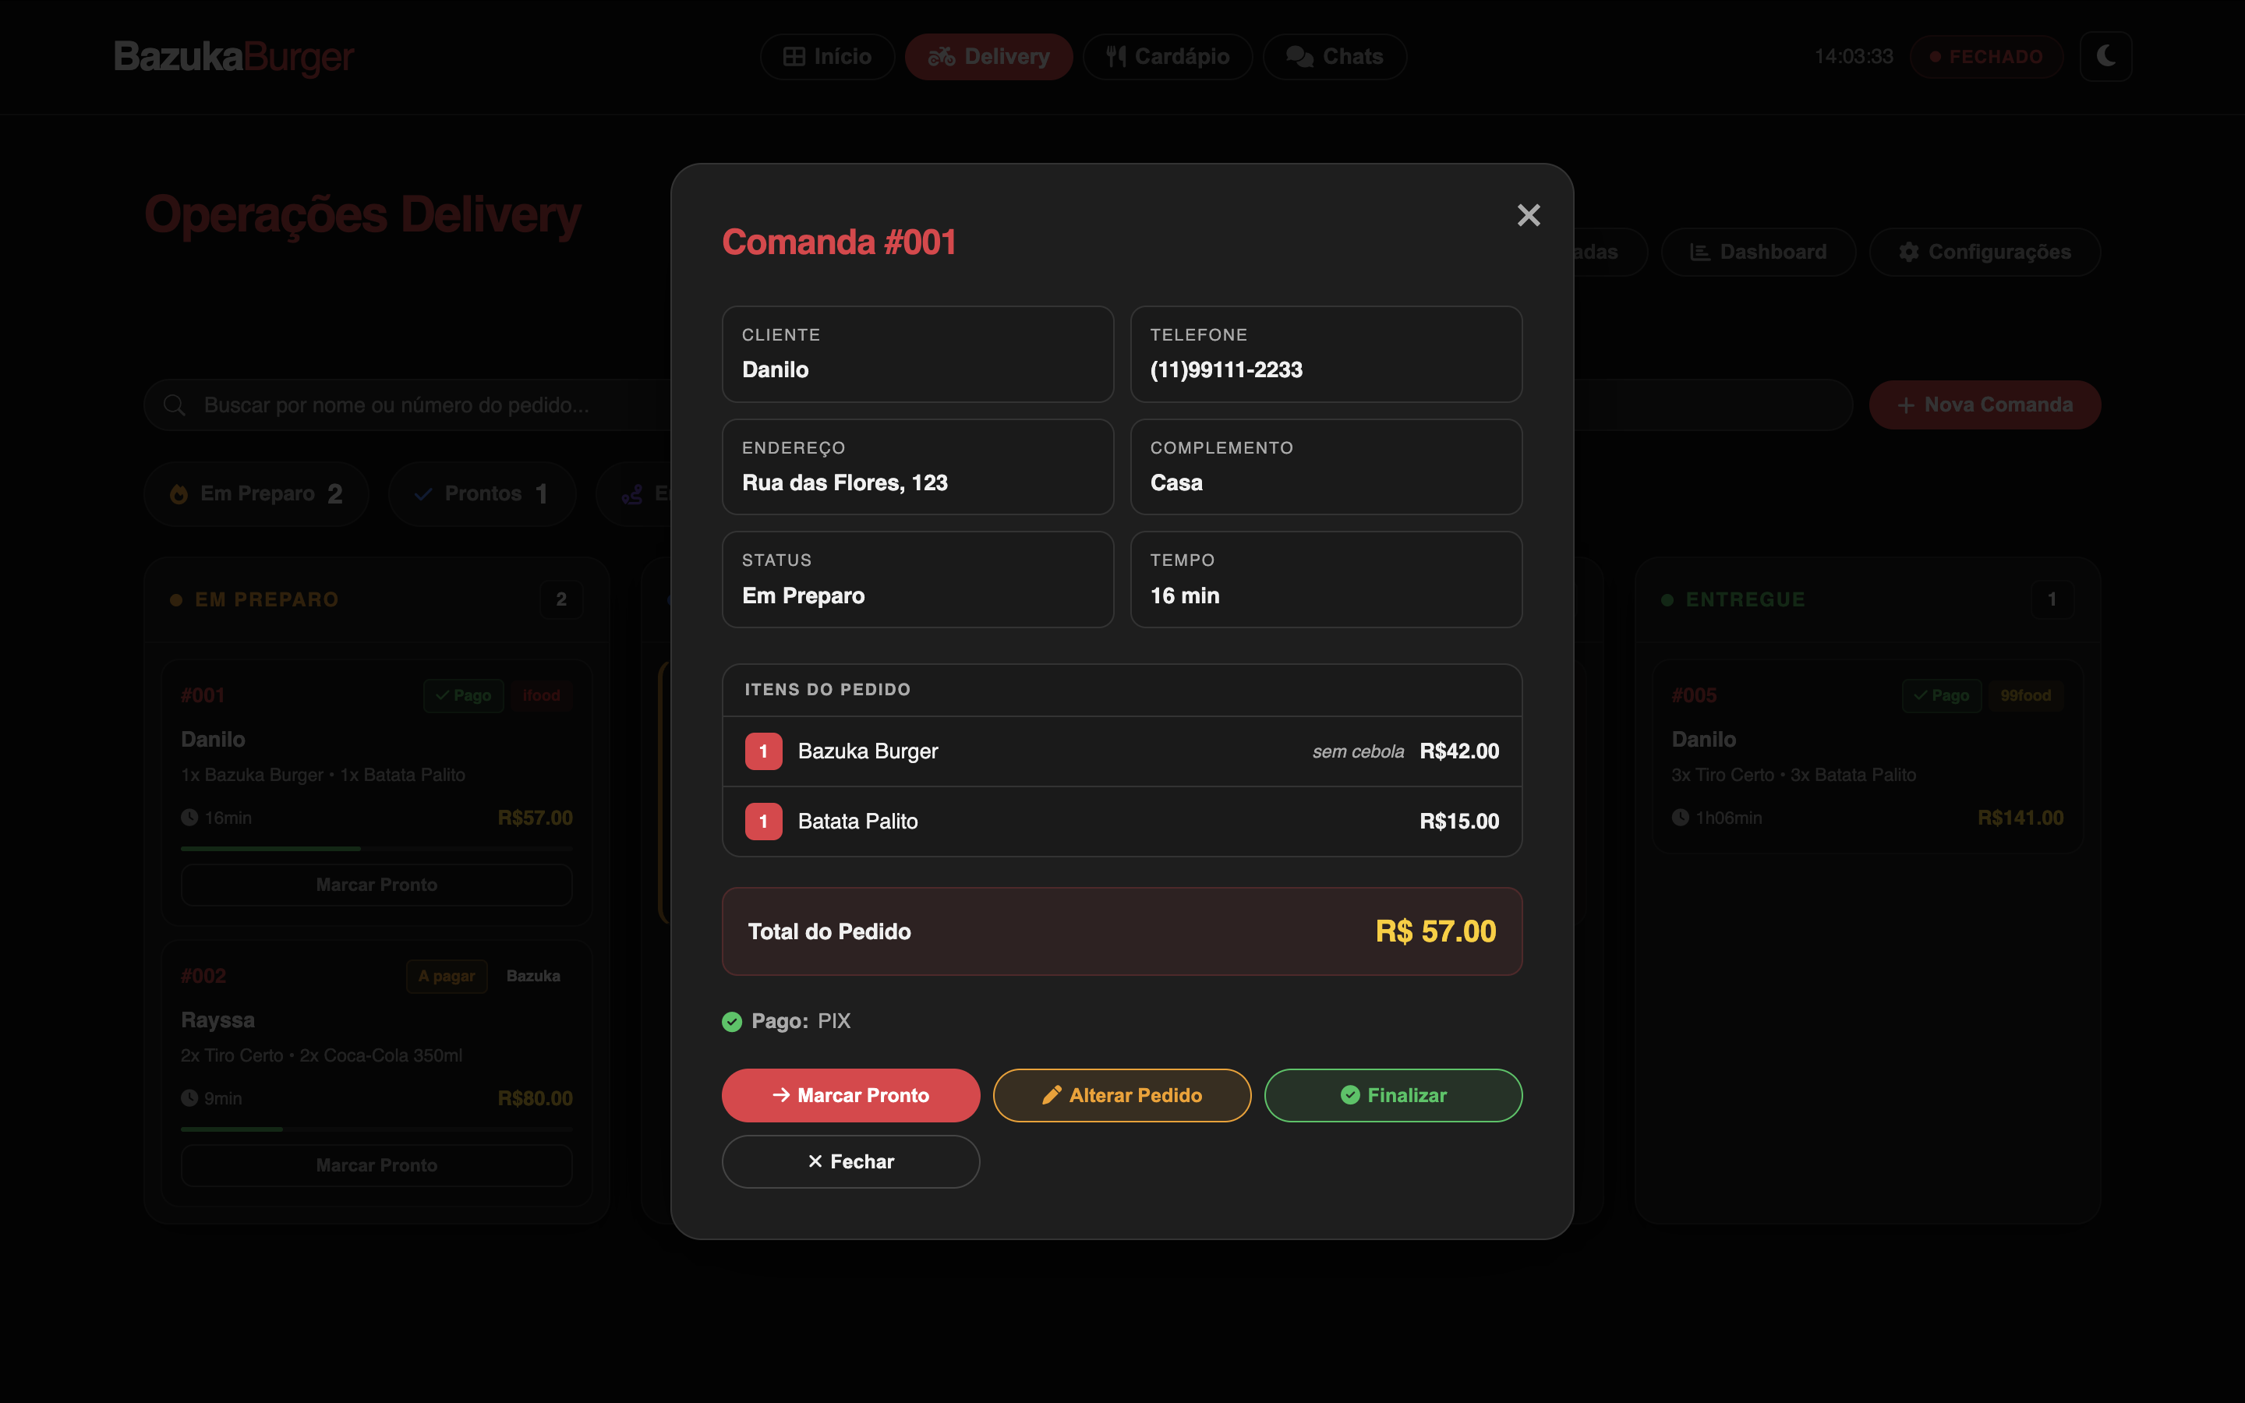Image resolution: width=2245 pixels, height=1403 pixels.
Task: Open Configurações gear settings
Action: pos(1985,252)
